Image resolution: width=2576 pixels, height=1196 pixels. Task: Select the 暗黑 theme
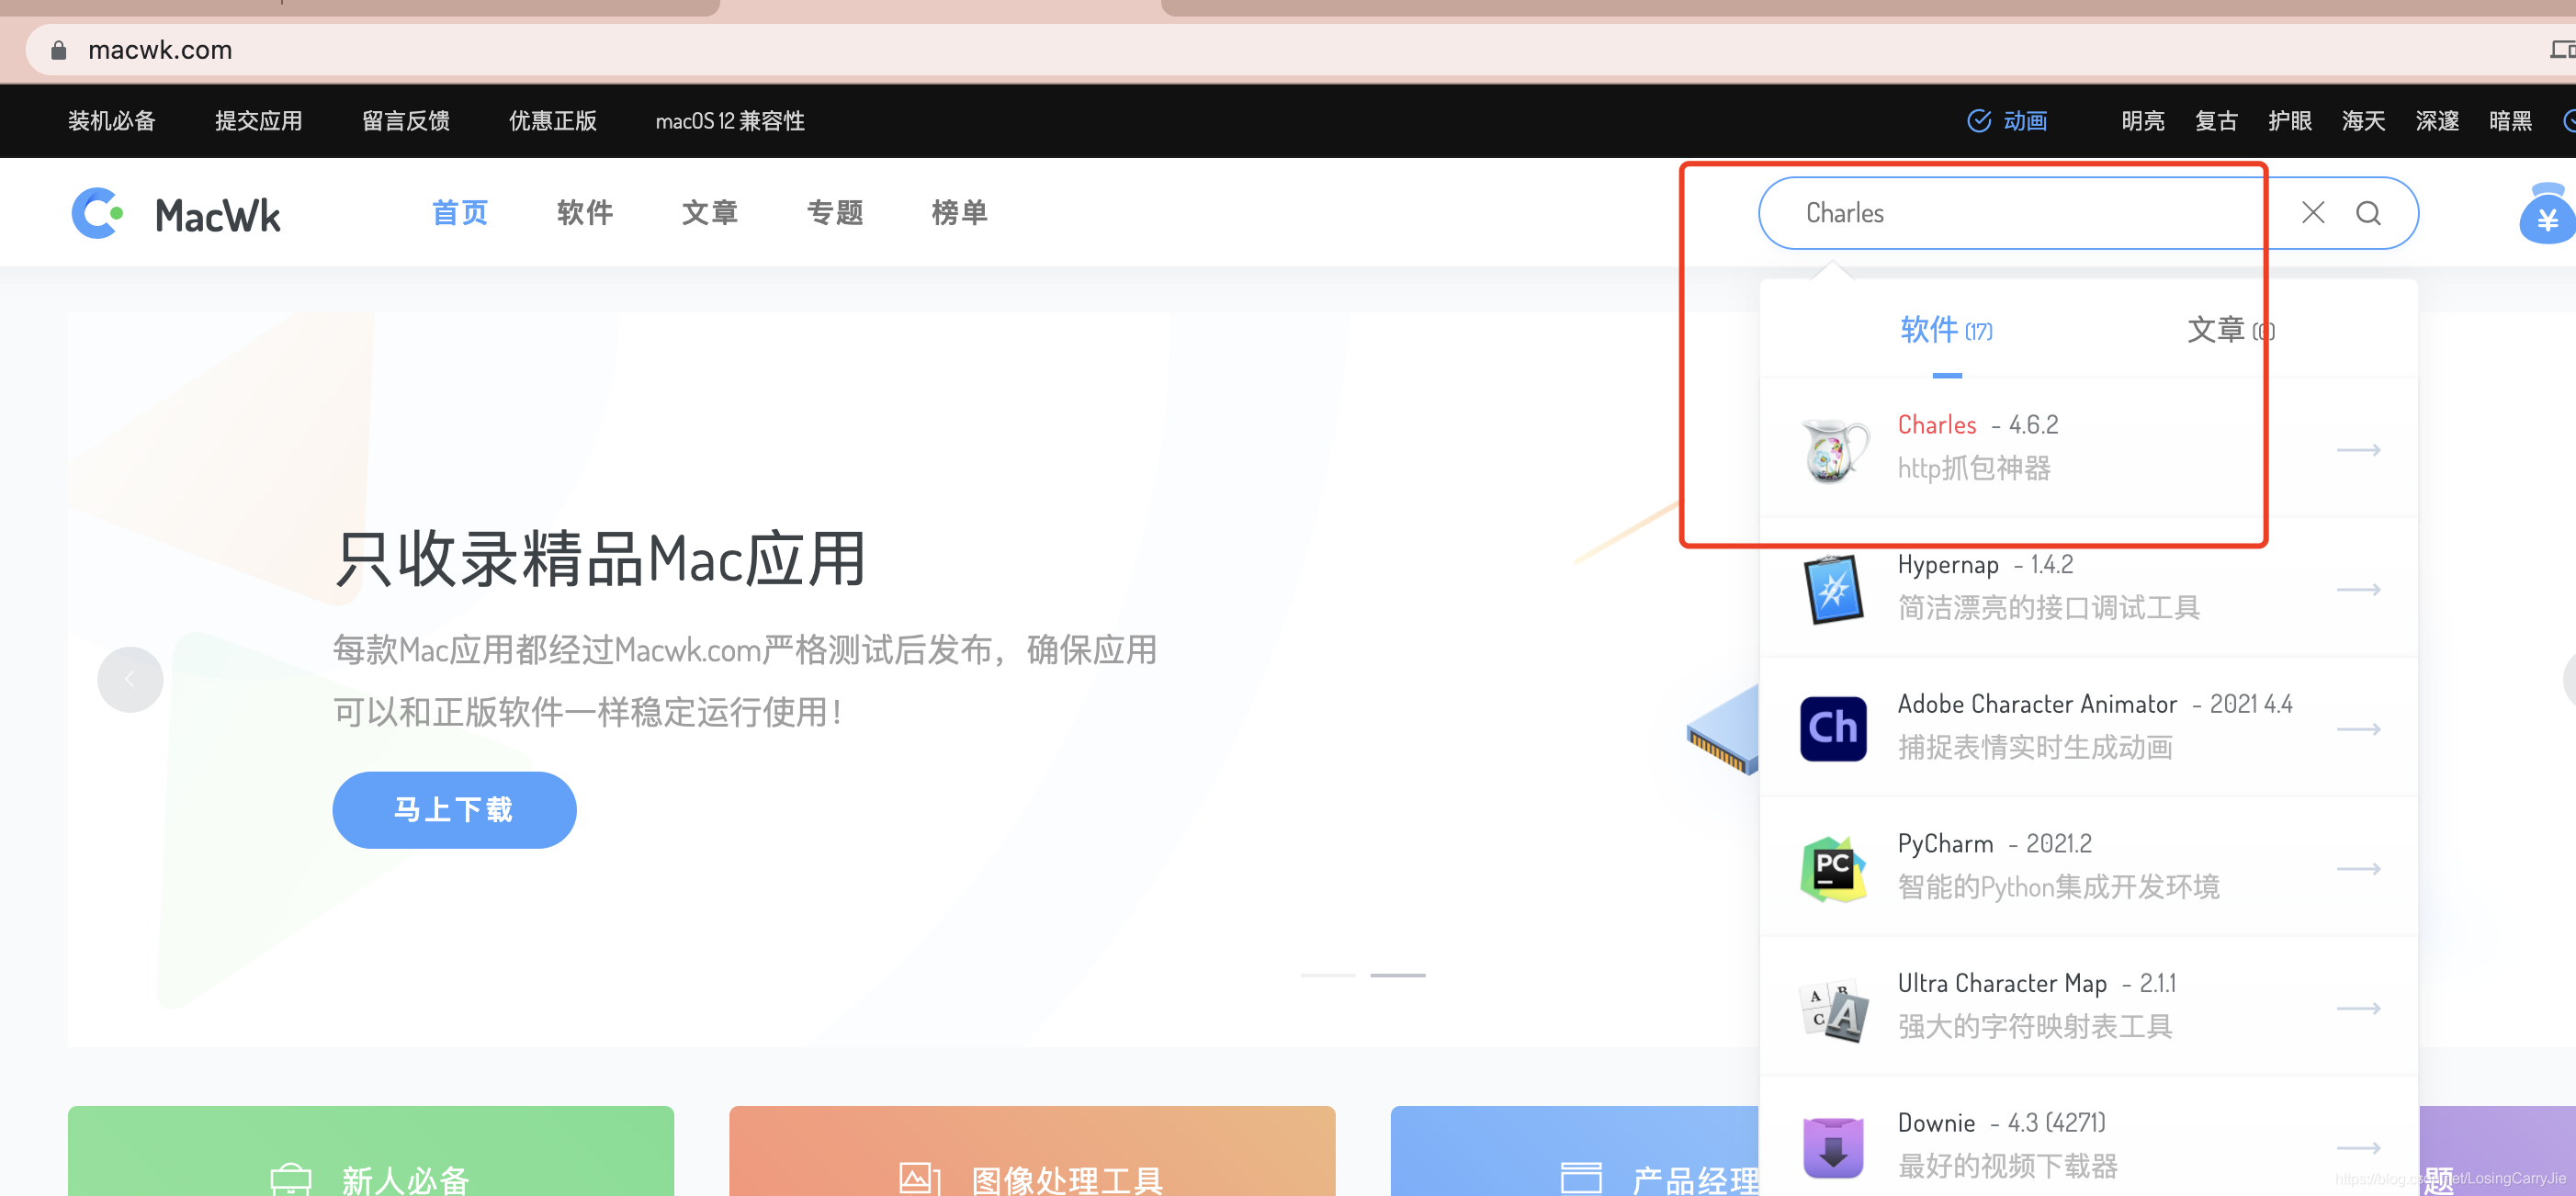(2510, 121)
